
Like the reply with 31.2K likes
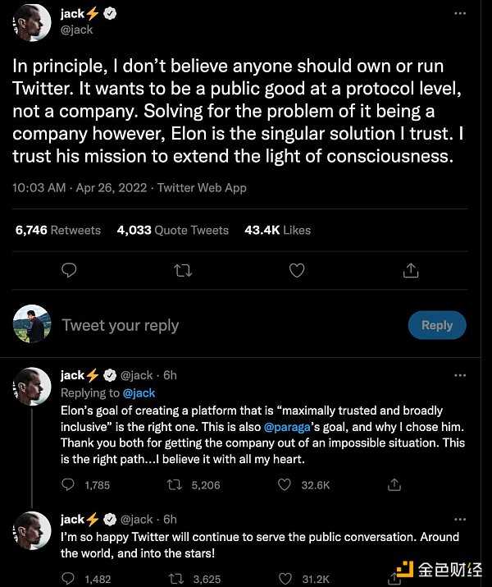point(285,579)
